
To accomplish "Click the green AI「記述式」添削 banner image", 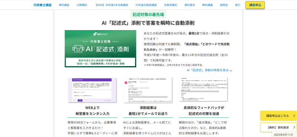I will click(x=100, y=49).
